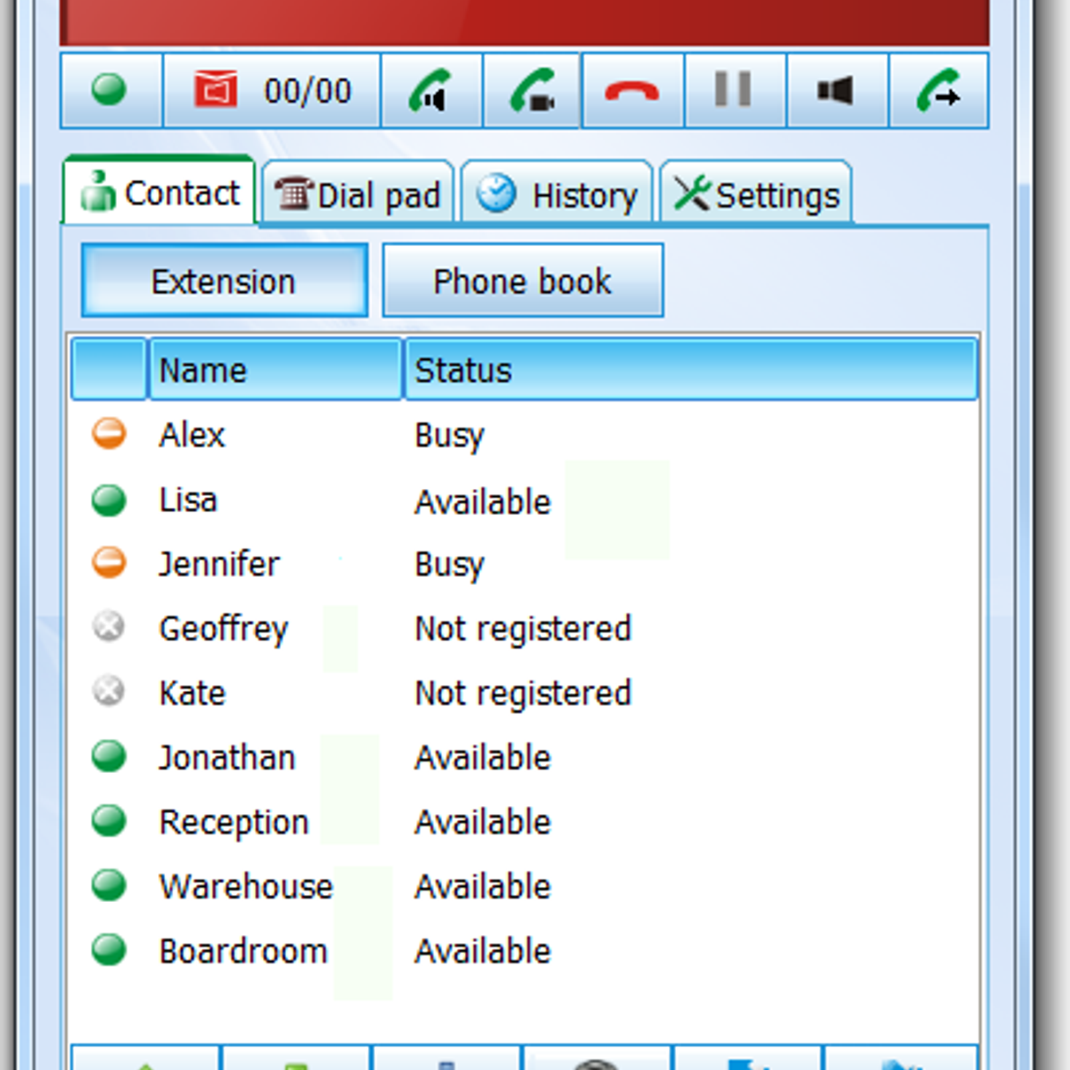This screenshot has width=1070, height=1070.
Task: Hang up with the red phone icon
Action: pyautogui.click(x=632, y=90)
